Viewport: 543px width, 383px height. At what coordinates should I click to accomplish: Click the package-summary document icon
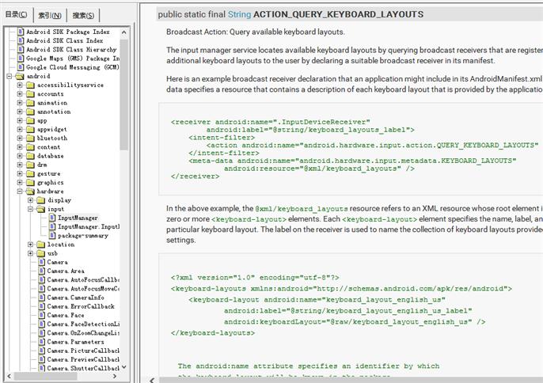[x=52, y=235]
